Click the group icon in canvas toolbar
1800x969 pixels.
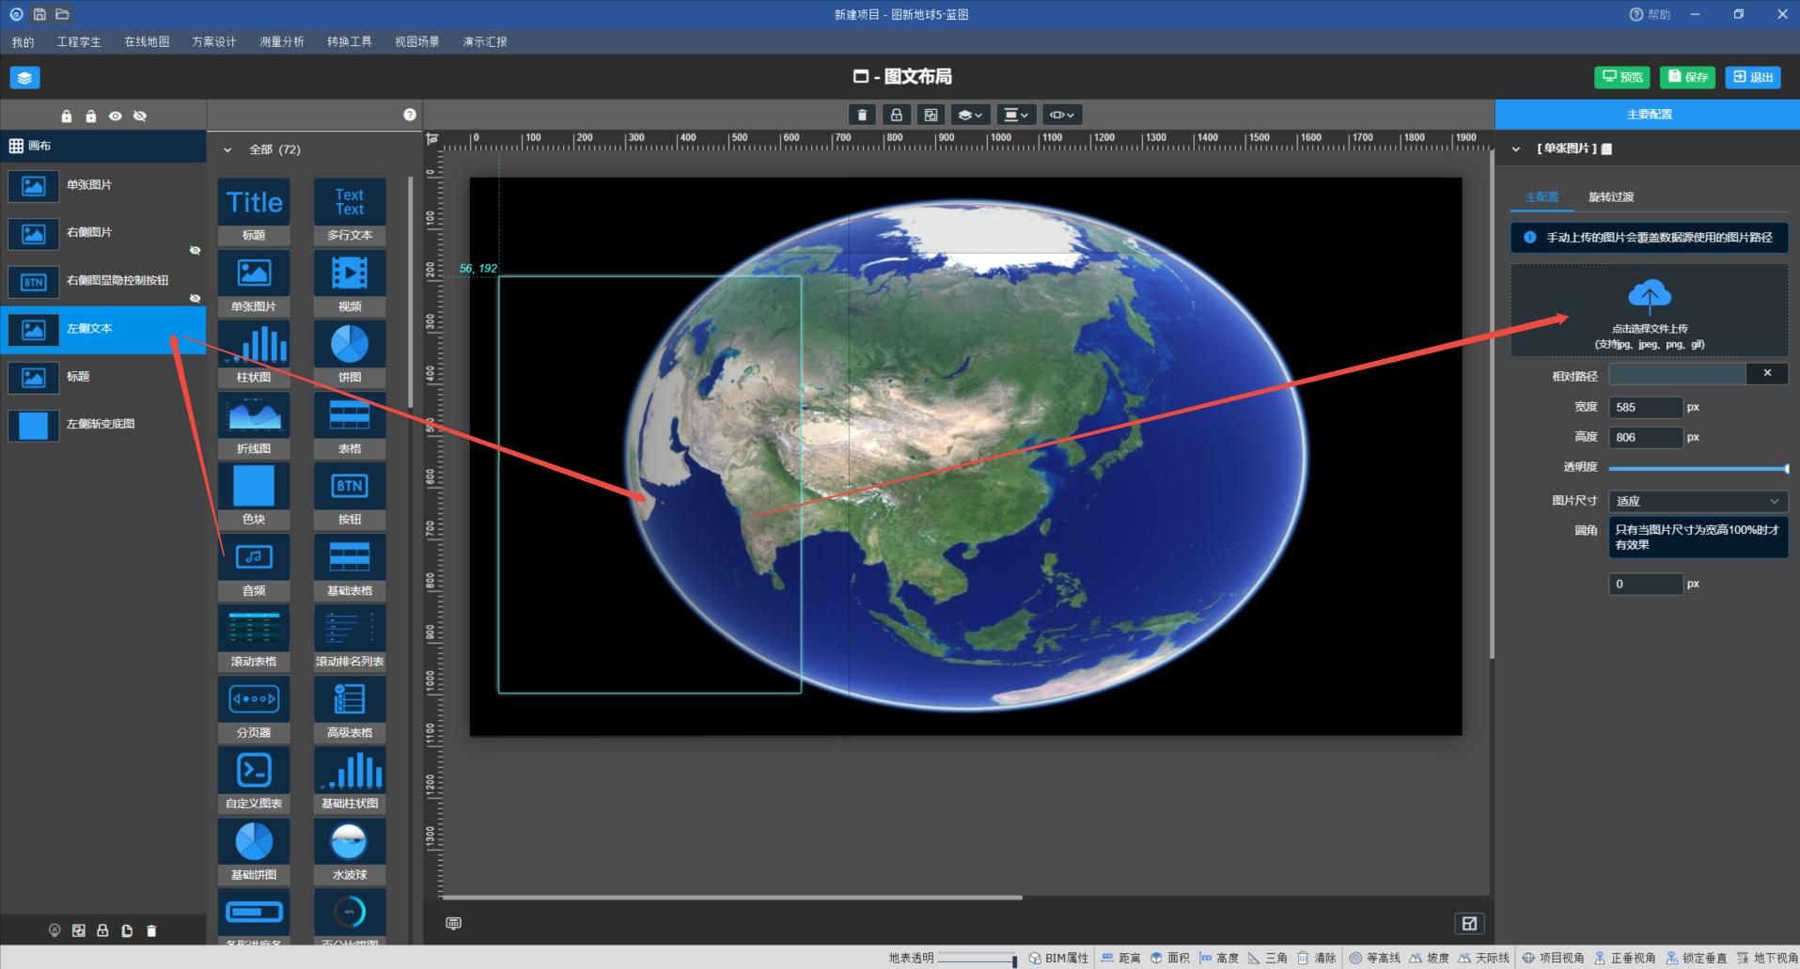tap(931, 115)
